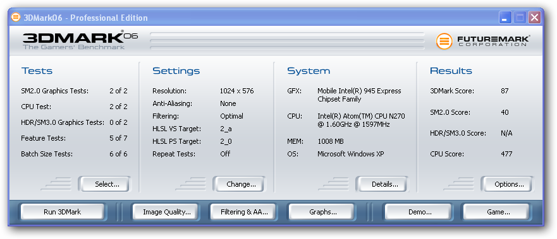Click the Filtering value Optimal

pyautogui.click(x=231, y=116)
